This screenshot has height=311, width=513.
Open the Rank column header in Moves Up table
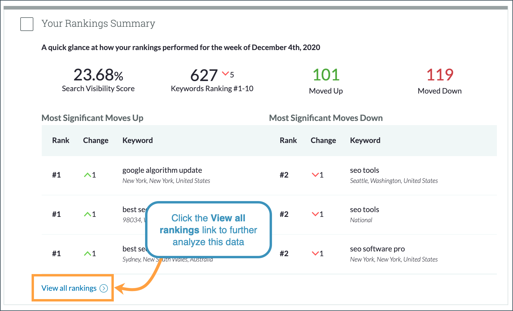click(x=60, y=140)
